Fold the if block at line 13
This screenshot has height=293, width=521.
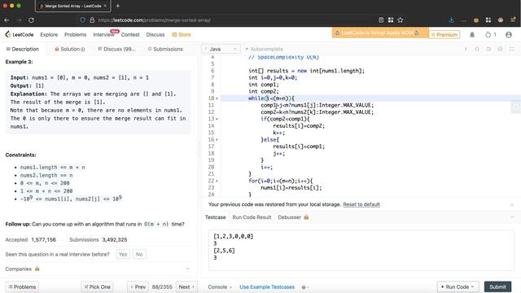(217, 119)
